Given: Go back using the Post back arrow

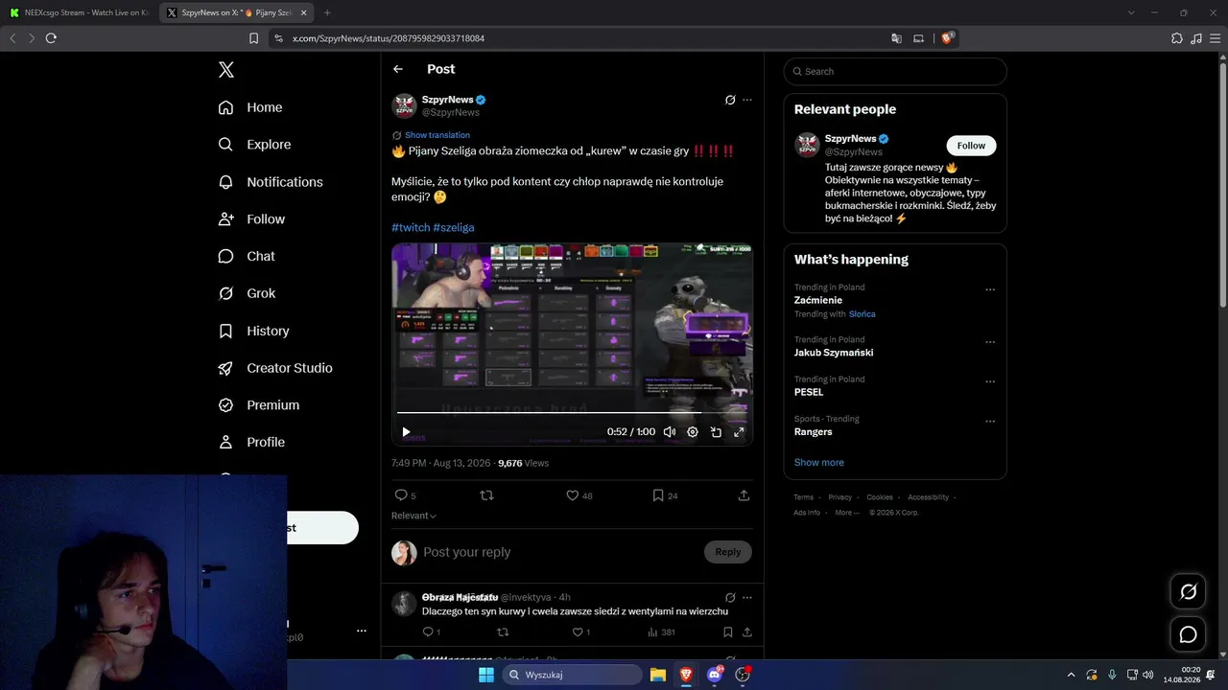Looking at the screenshot, I should click(x=398, y=69).
